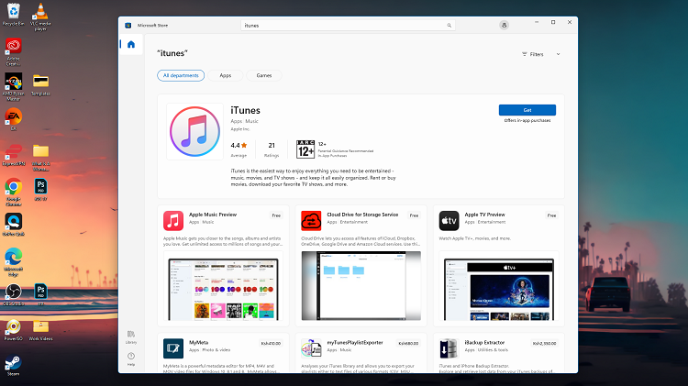This screenshot has width=688, height=386.
Task: Click 'Offers in-app purchases' text under Get
Action: (527, 120)
